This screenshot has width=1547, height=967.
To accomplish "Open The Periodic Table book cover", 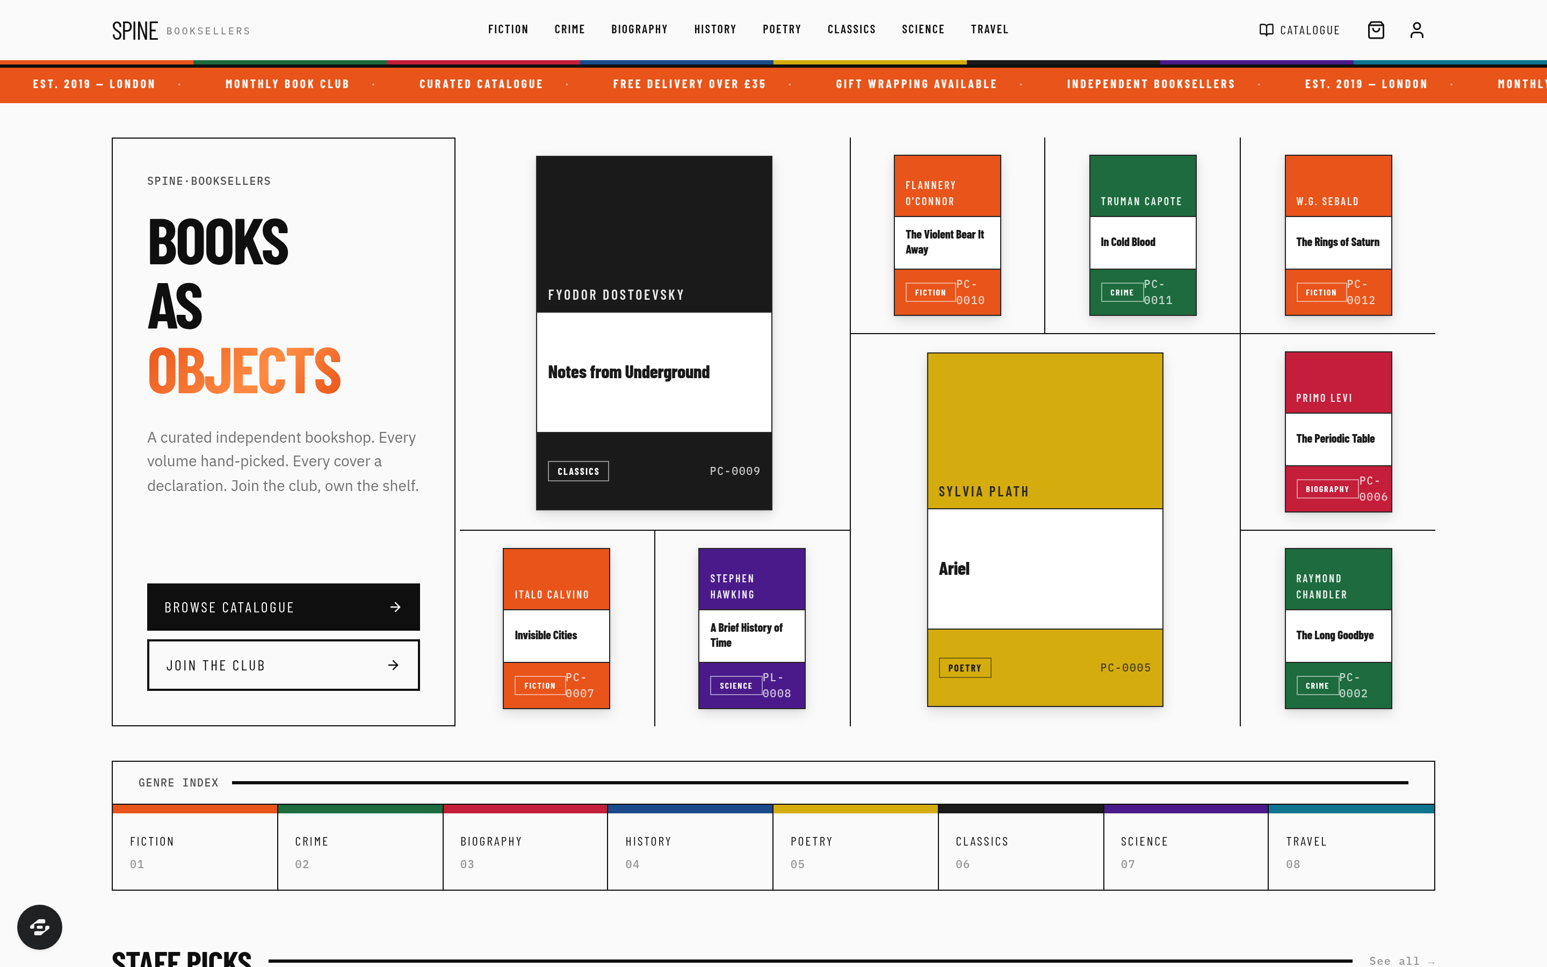I will [1339, 432].
